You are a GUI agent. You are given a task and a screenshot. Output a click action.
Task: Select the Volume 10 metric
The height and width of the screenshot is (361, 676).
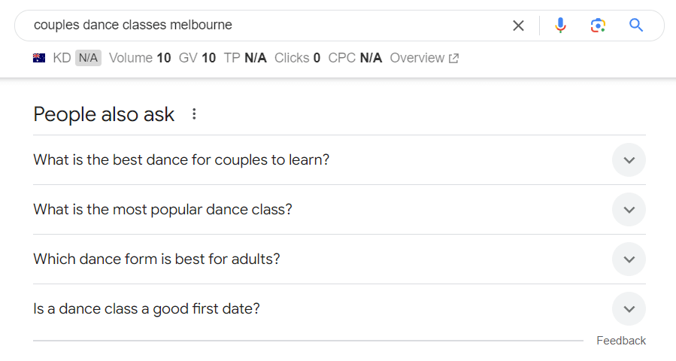point(140,58)
